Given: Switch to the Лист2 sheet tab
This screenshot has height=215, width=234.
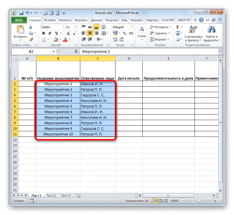Looking at the screenshot, I should coord(51,195).
